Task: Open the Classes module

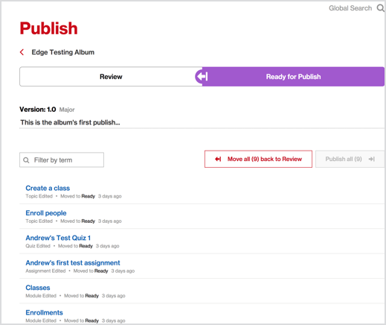Action: click(x=38, y=288)
